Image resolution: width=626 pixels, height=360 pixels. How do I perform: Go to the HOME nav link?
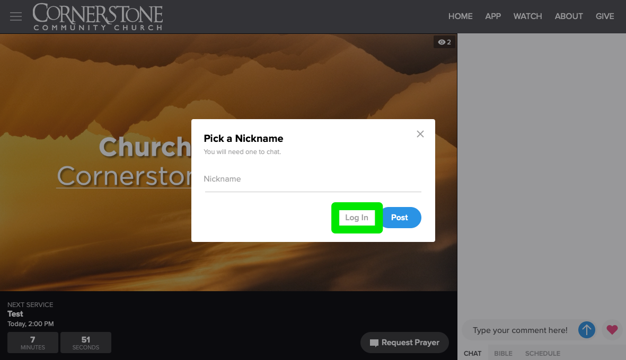click(x=460, y=16)
